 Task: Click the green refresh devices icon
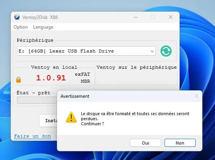click(x=166, y=51)
